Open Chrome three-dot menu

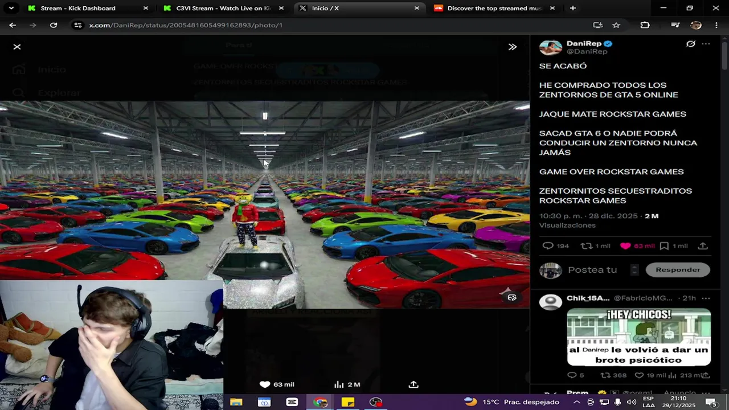coord(716,25)
